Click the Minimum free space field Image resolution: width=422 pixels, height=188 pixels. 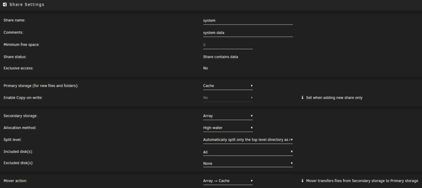[x=228, y=45]
